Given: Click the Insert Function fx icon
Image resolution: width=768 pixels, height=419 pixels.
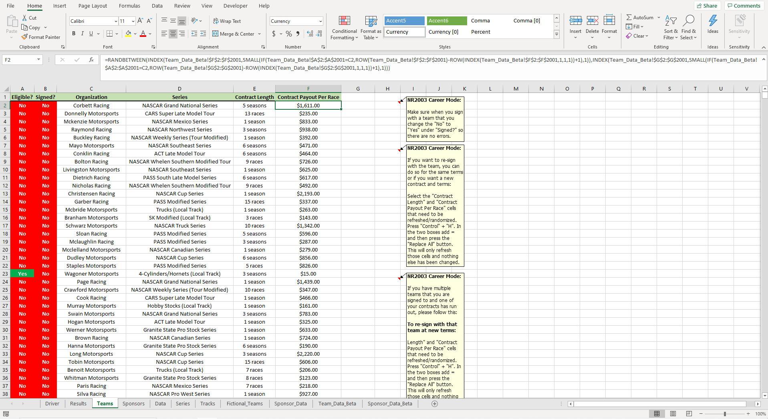Looking at the screenshot, I should pos(91,60).
